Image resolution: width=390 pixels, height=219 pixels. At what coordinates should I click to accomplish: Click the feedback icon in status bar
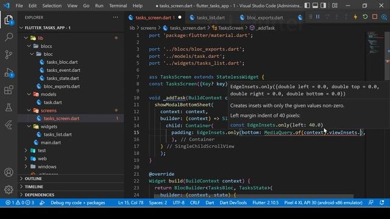point(371,203)
